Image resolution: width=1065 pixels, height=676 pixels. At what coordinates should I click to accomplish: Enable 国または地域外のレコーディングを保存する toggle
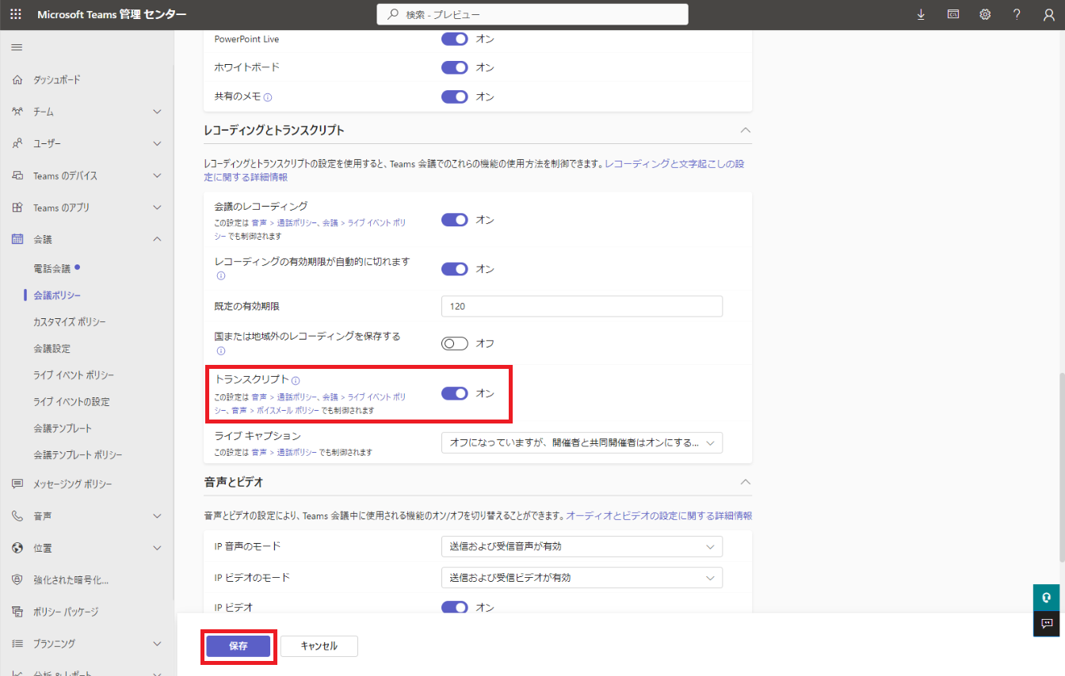coord(455,344)
